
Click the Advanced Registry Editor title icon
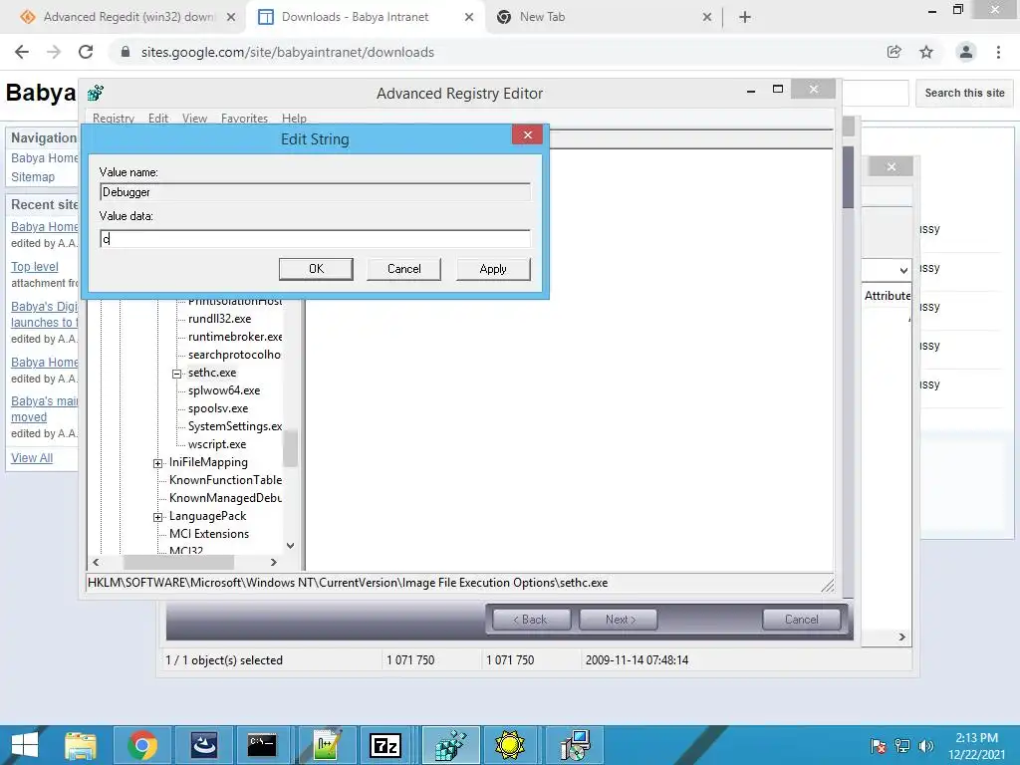coord(96,93)
